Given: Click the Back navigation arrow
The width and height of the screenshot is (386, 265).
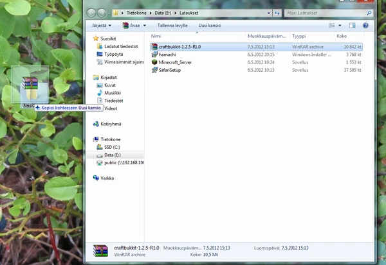Looking at the screenshot, I should click(91, 13).
